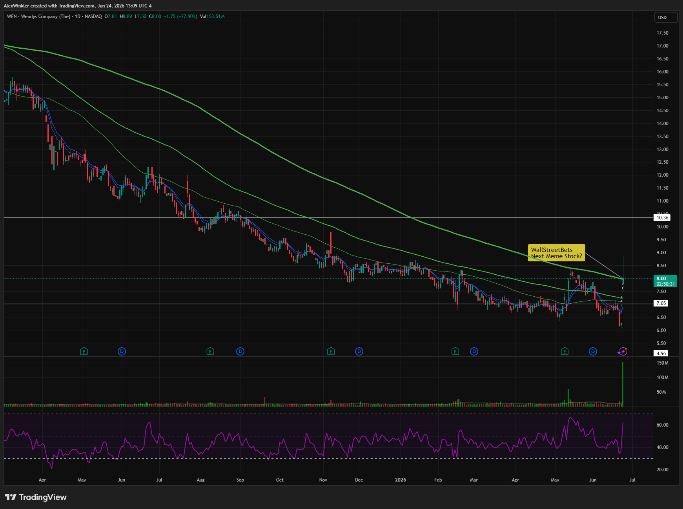Click the low value L7.50 in legend
The image size is (683, 509).
point(140,16)
